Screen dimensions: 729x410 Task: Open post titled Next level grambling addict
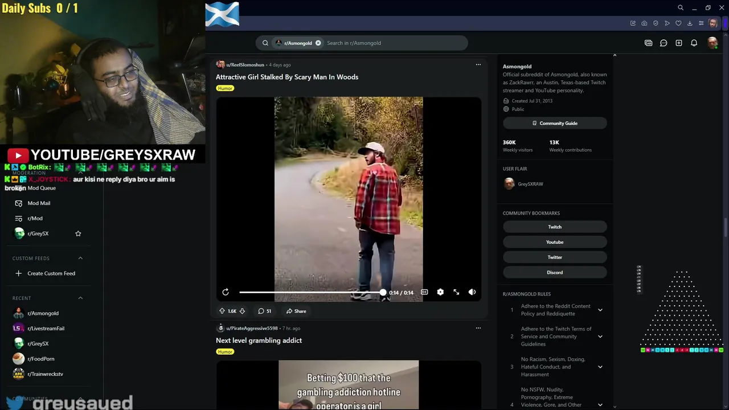(x=259, y=341)
